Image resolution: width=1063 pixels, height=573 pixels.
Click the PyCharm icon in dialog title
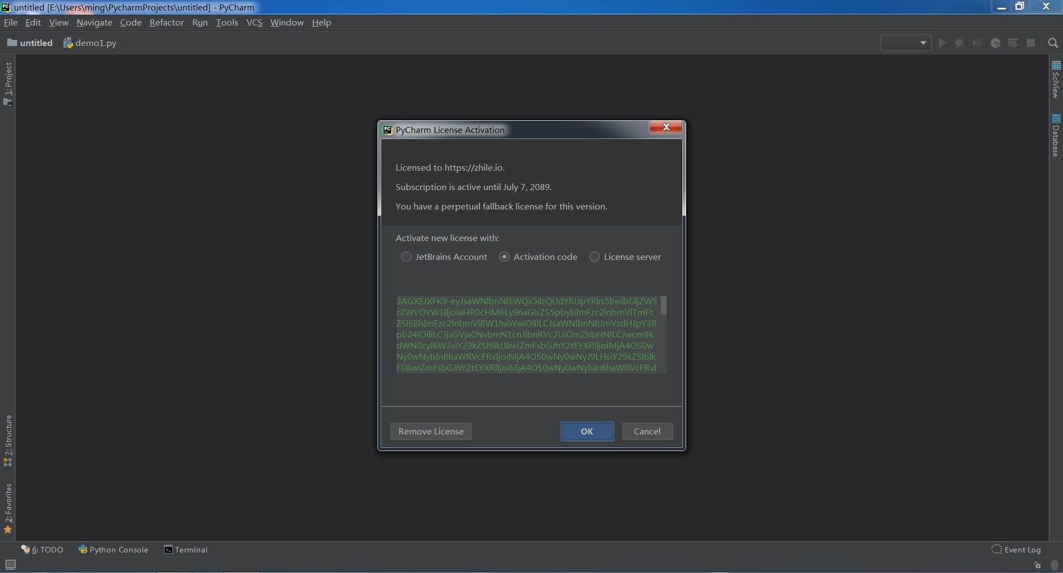(x=387, y=130)
